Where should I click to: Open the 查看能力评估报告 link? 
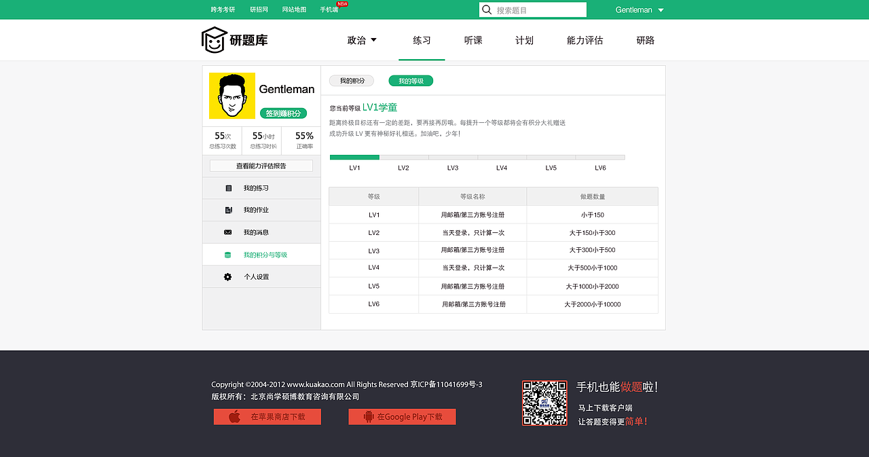[x=261, y=165]
